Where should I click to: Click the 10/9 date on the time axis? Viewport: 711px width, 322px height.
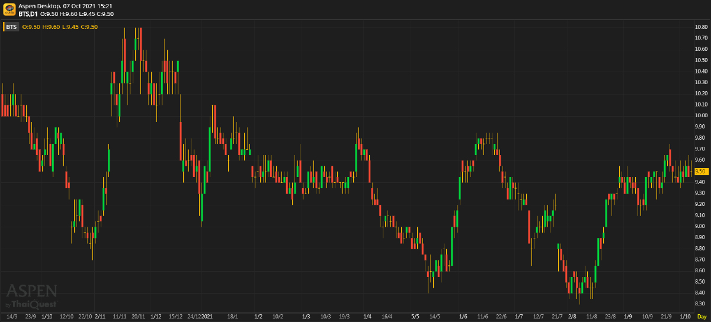(647, 317)
